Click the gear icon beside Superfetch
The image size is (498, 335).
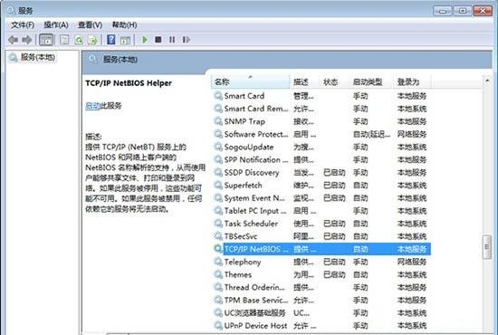218,185
